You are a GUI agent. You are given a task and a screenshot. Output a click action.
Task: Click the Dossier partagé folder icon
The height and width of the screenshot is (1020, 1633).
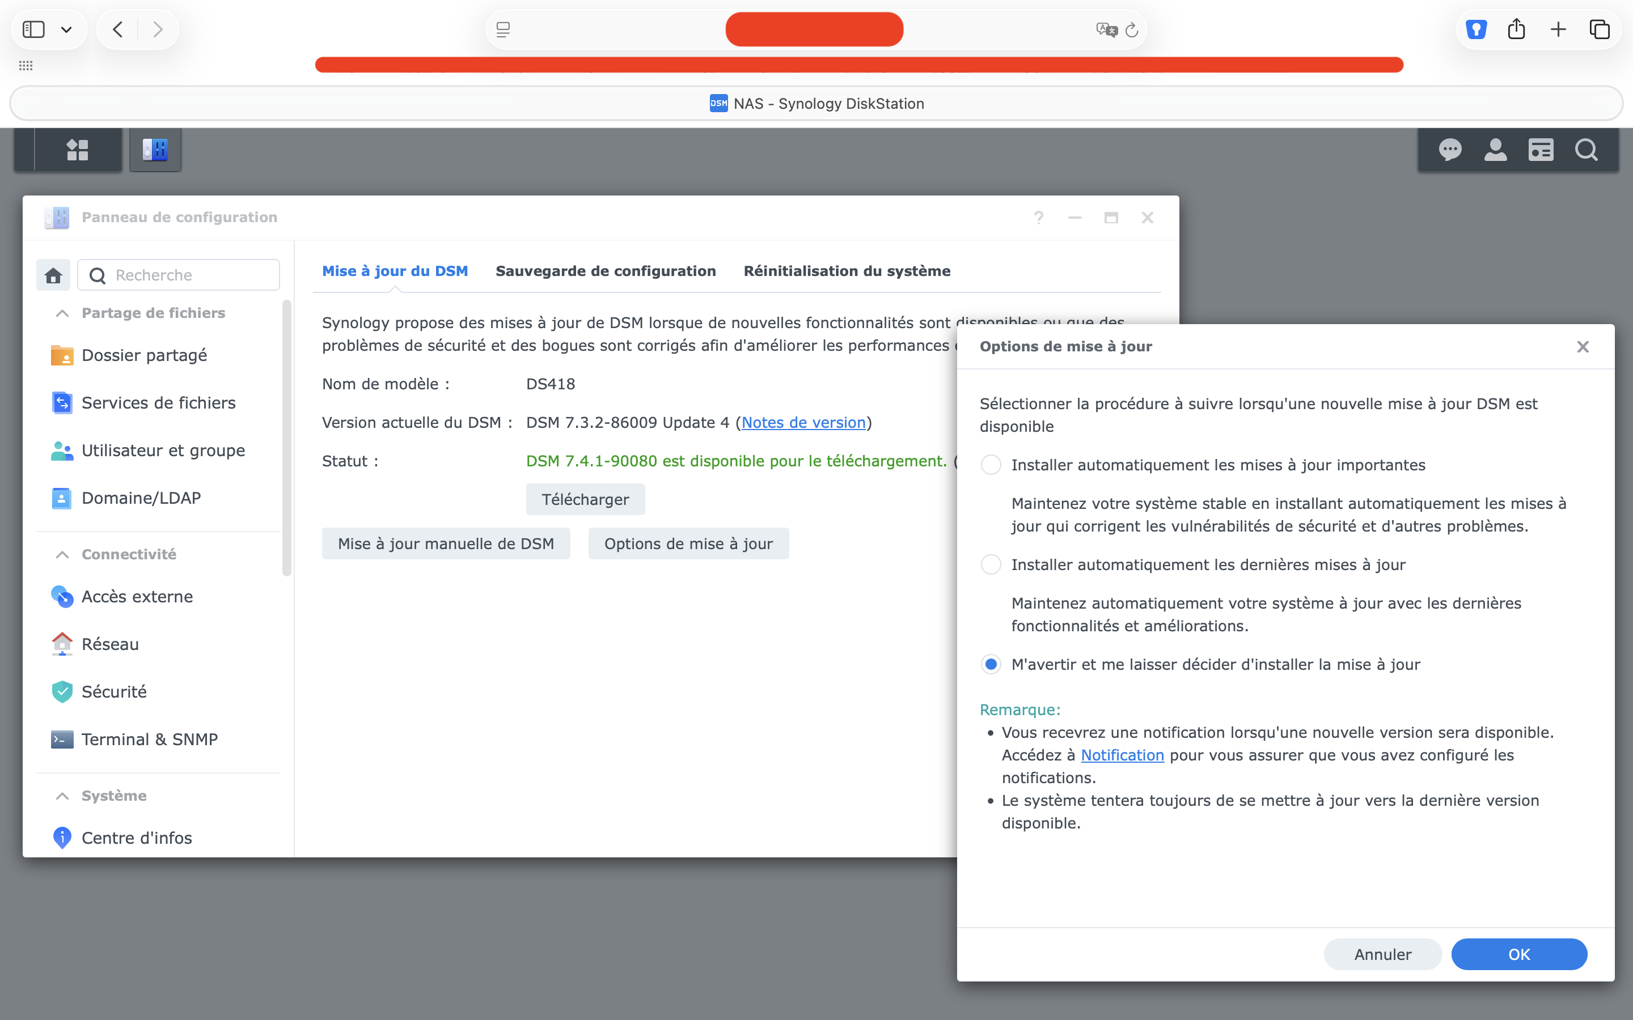[x=62, y=355]
